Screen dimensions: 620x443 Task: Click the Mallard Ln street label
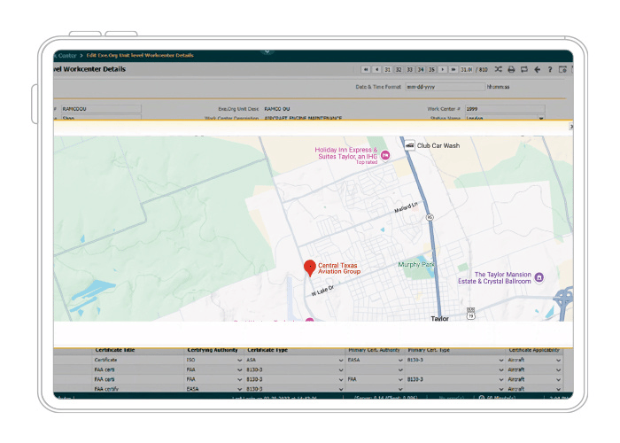tap(406, 207)
